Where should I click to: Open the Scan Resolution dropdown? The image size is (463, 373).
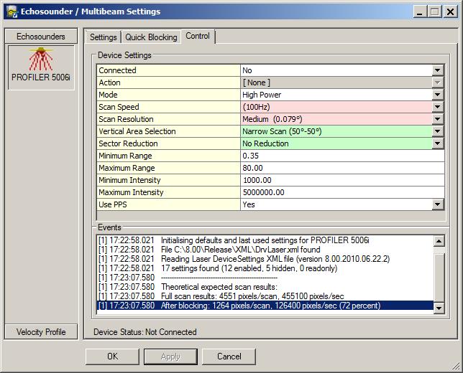click(437, 119)
